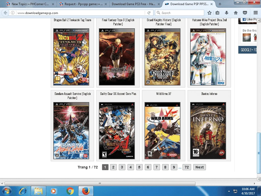Open Dantes Inferno title link
Screen dimensions: 261x196
click(x=209, y=94)
